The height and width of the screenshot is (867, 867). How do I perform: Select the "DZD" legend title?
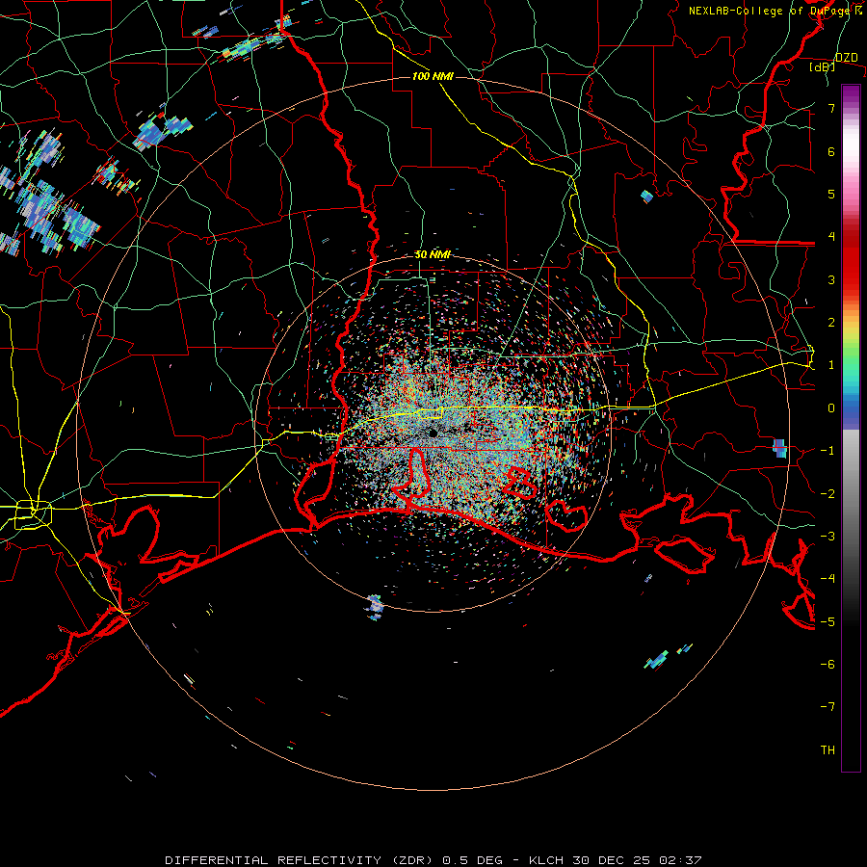pyautogui.click(x=846, y=58)
